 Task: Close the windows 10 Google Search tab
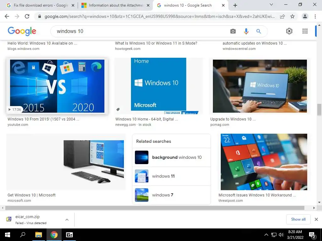click(x=223, y=6)
